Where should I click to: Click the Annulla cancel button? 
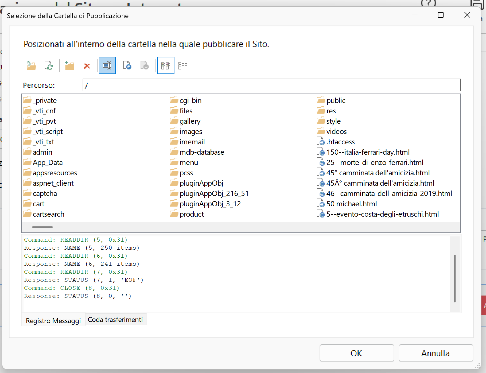436,353
